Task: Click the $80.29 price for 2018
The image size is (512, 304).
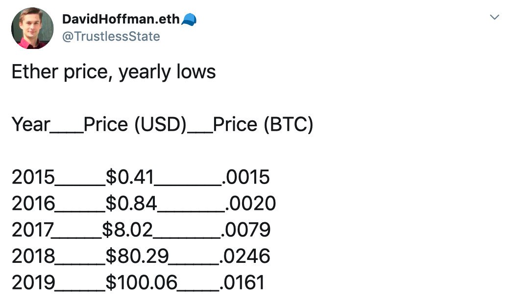Action: [x=137, y=256]
